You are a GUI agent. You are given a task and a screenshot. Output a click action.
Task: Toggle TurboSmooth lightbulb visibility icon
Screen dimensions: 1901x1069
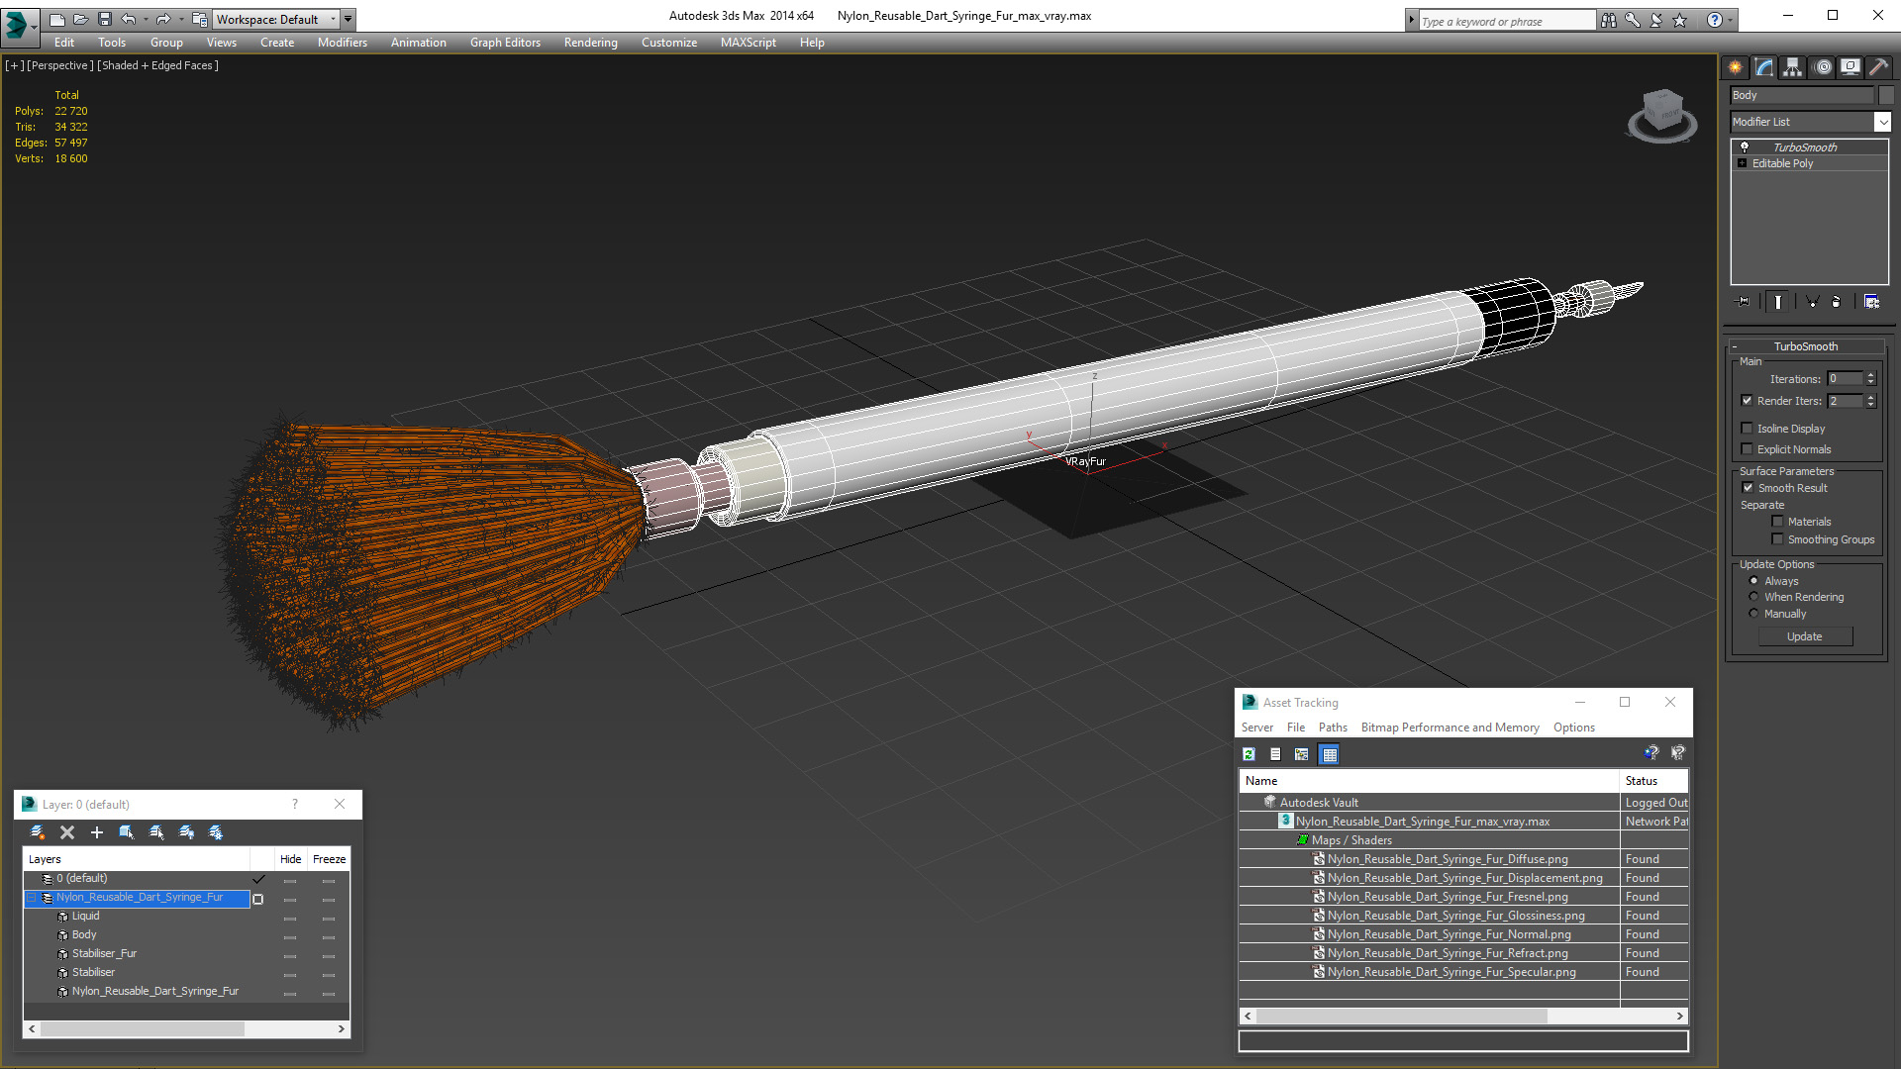[1745, 146]
